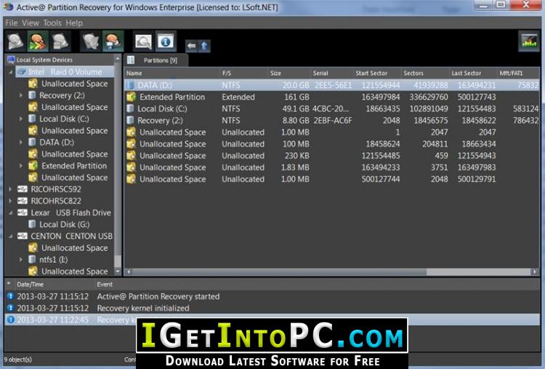The image size is (545, 369).
Task: Go up one level with blue up arrow
Action: click(204, 46)
